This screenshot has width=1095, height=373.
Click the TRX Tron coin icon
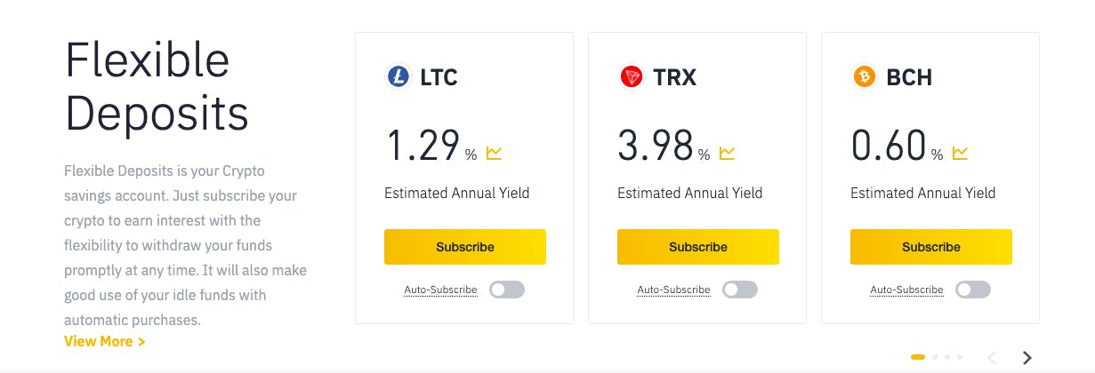(632, 77)
